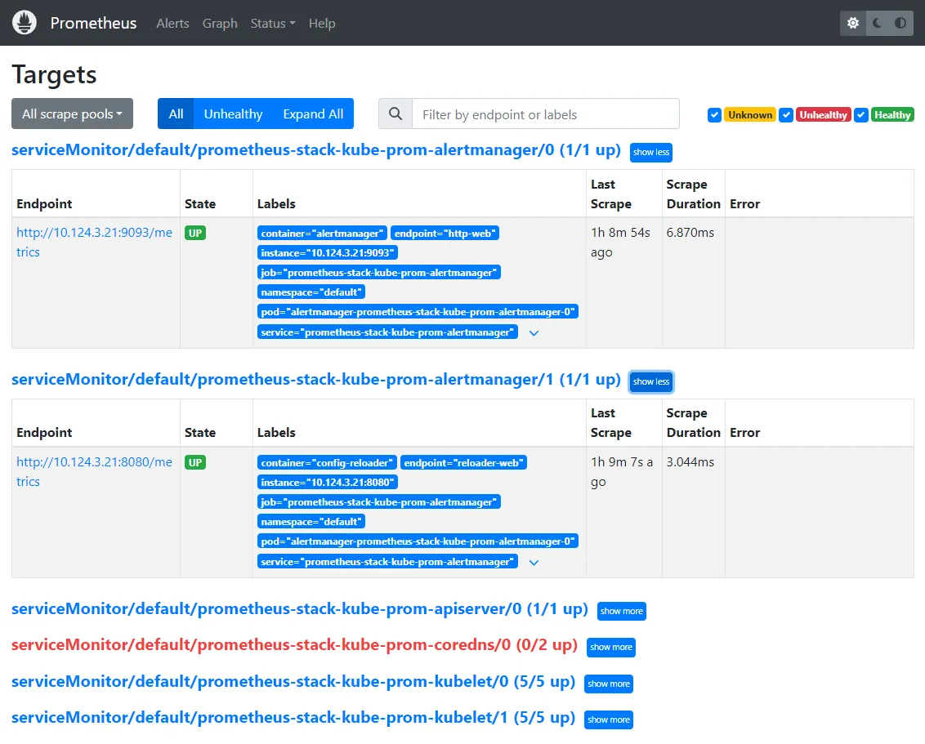The image size is (925, 744).
Task: Open the Graph page
Action: [219, 24]
